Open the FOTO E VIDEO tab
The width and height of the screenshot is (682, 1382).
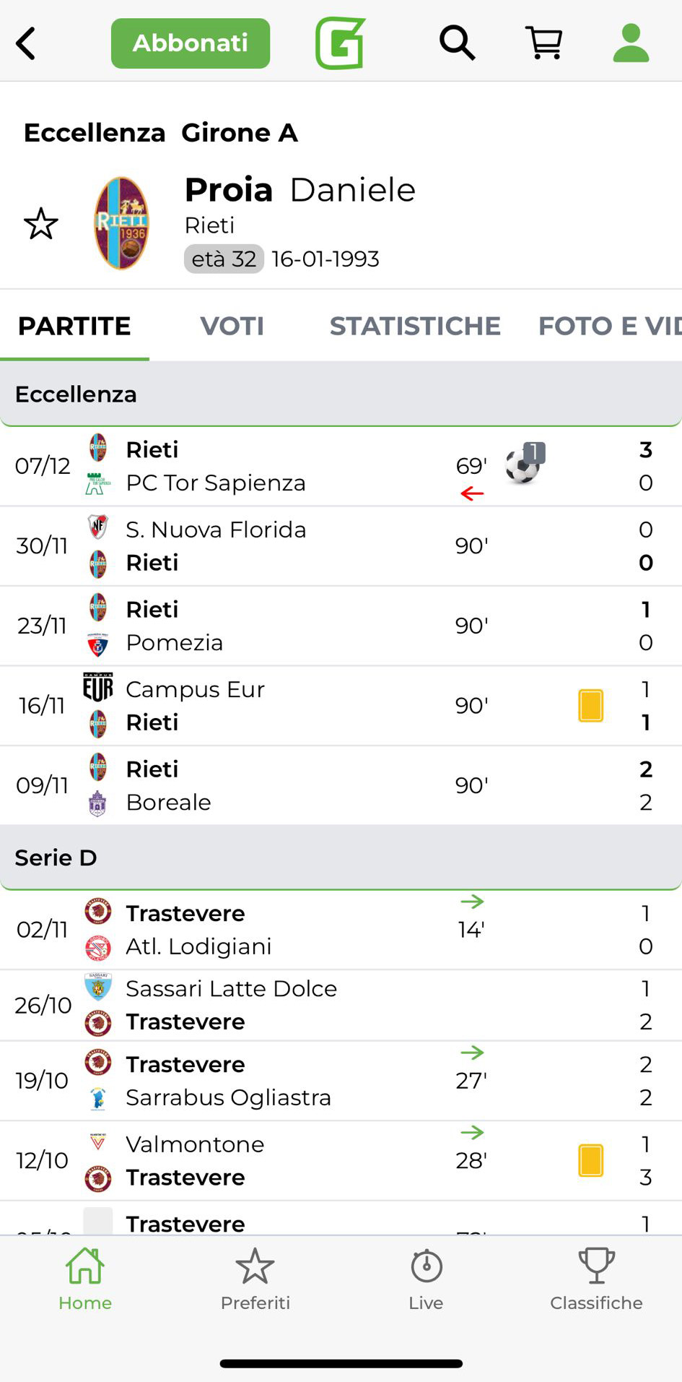[x=608, y=326]
